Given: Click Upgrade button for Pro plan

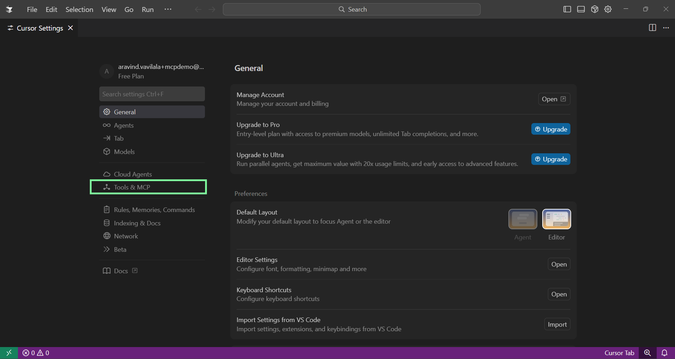Looking at the screenshot, I should (551, 129).
